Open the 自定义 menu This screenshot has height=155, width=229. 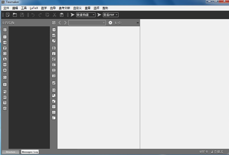pyautogui.click(x=77, y=8)
